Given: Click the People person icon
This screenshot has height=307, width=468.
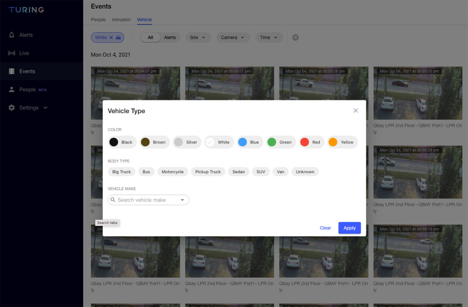Looking at the screenshot, I should 12,89.
